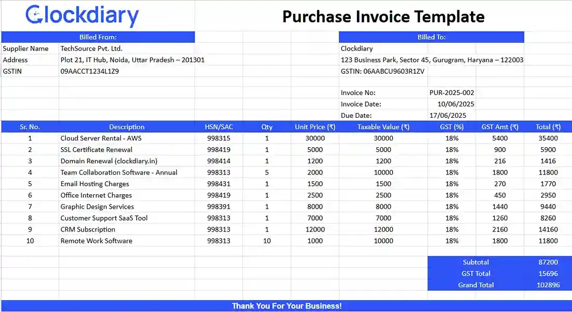Click the GST (%) column header
This screenshot has width=572, height=312.
(452, 127)
